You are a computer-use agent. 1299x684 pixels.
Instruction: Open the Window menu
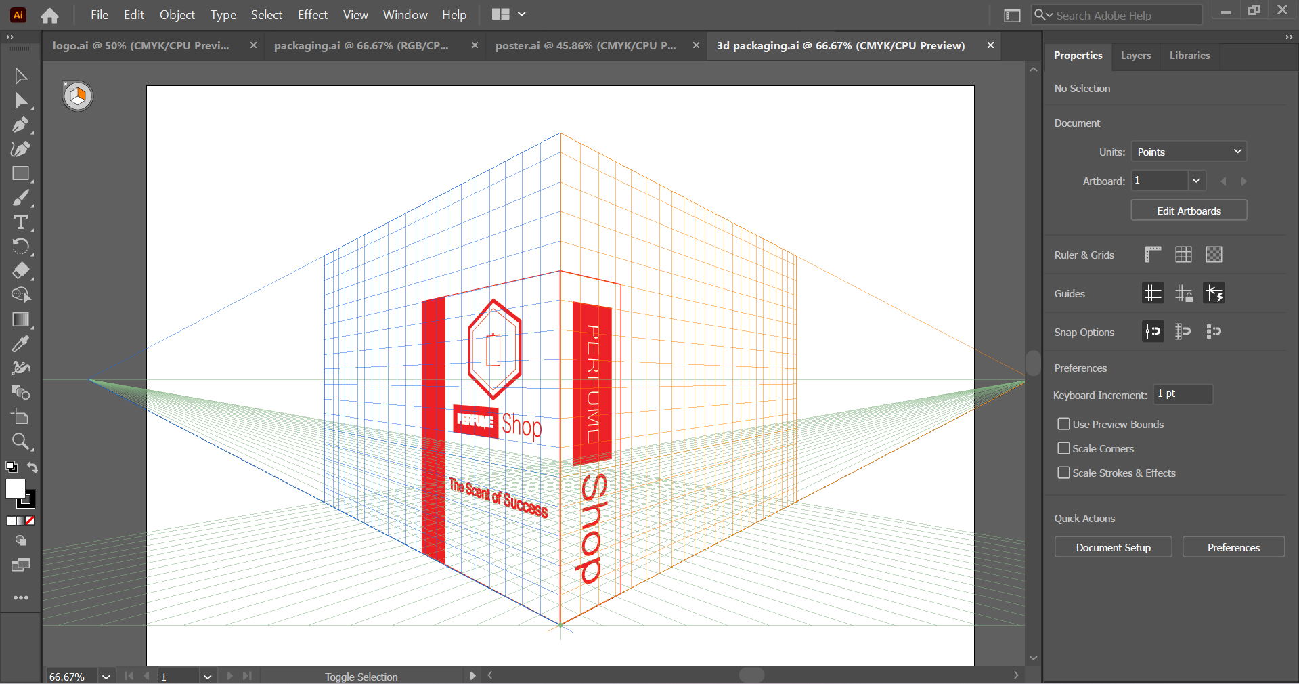pyautogui.click(x=405, y=15)
